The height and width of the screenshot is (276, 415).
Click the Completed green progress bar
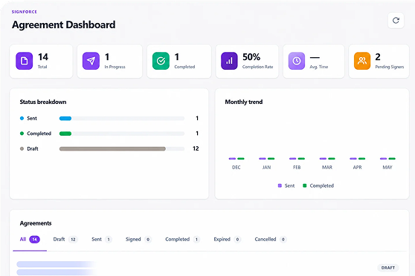click(122, 134)
